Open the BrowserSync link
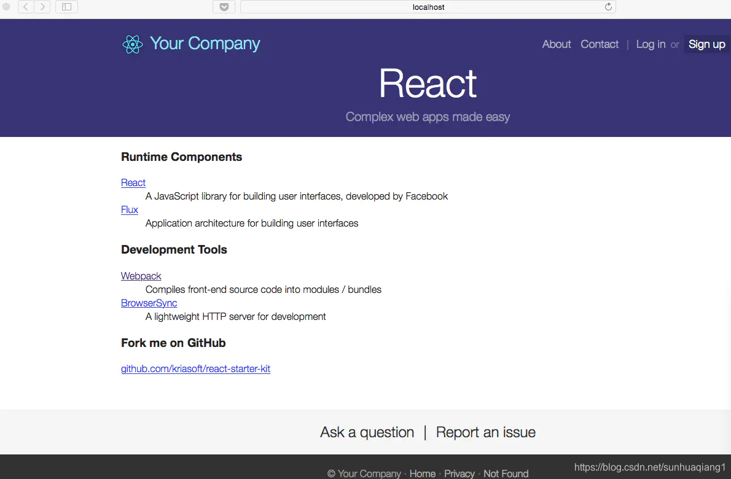The height and width of the screenshot is (479, 731). 149,303
